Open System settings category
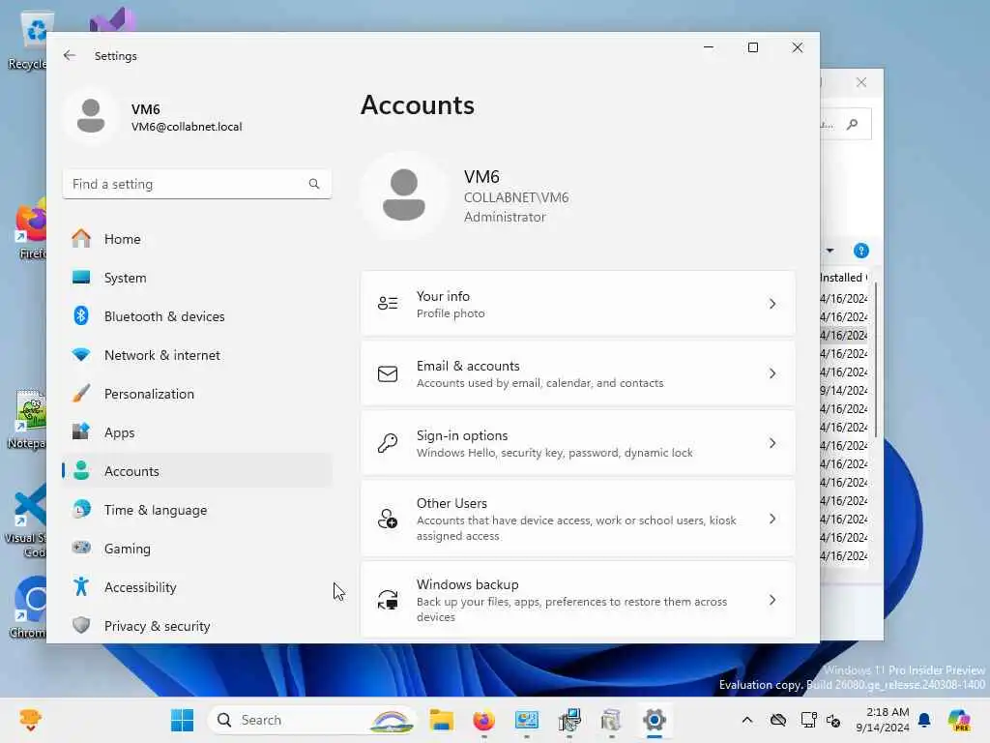 click(x=197, y=278)
